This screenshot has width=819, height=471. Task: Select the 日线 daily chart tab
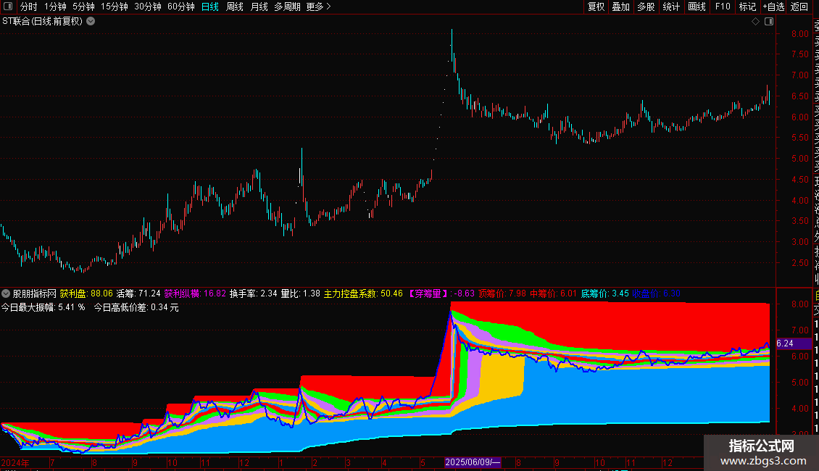pos(210,7)
